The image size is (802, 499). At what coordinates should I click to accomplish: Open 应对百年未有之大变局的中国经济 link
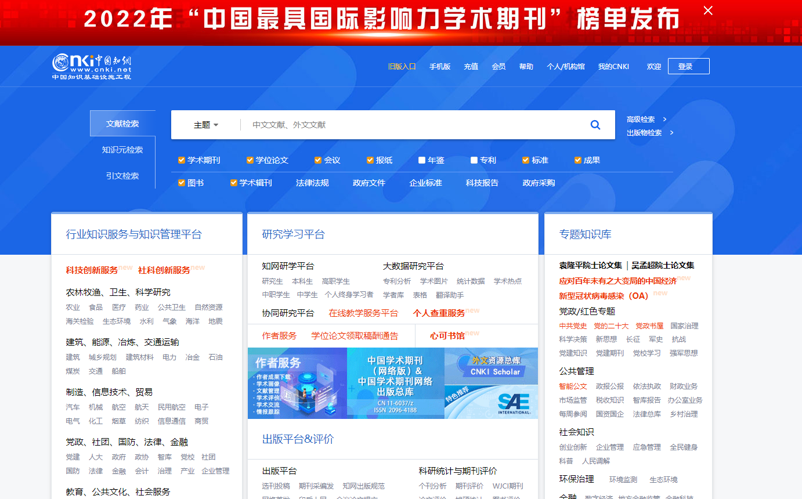[x=617, y=281]
